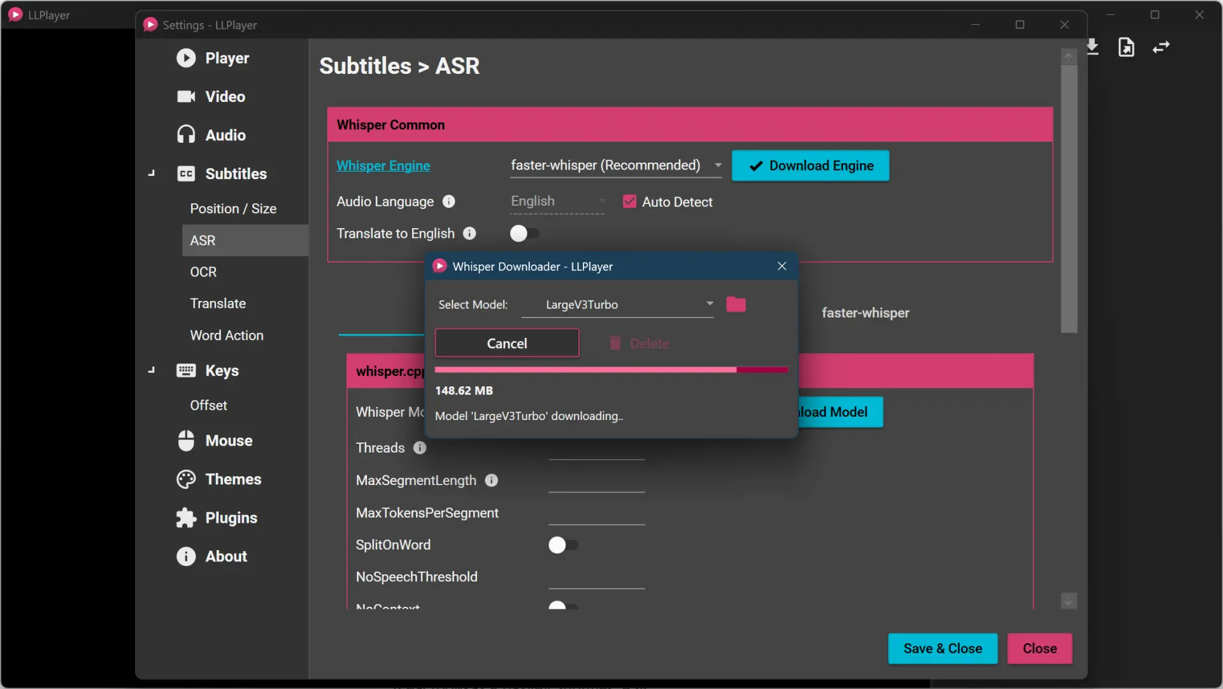The height and width of the screenshot is (689, 1223).
Task: Click the model download progress bar
Action: [611, 370]
